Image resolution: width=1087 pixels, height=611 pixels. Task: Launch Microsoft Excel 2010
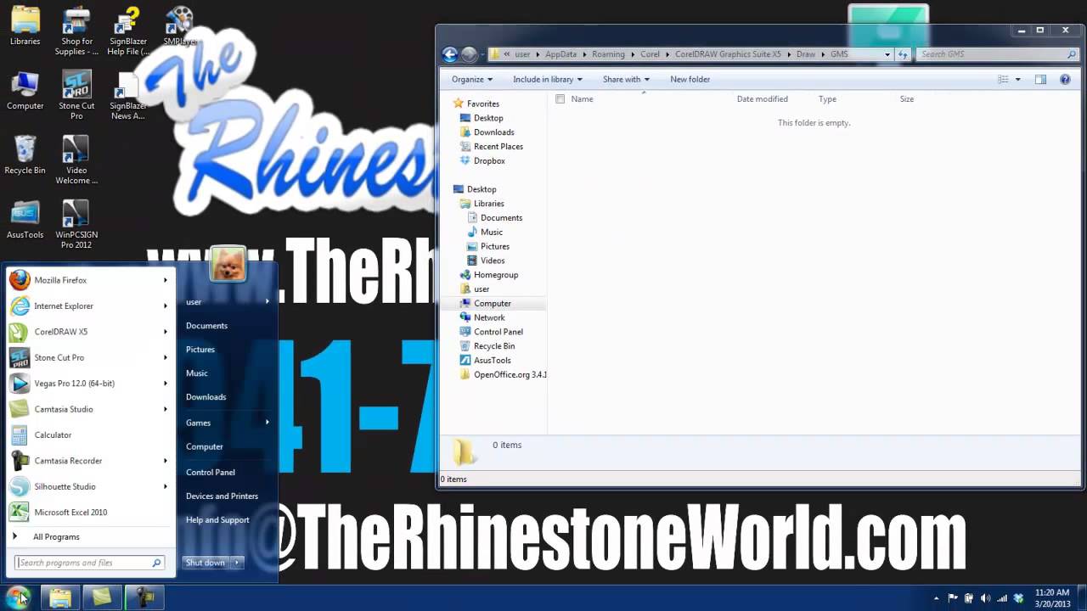[x=89, y=513]
